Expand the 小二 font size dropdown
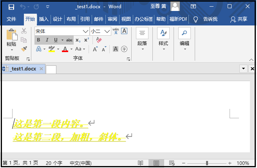 coord(107,31)
